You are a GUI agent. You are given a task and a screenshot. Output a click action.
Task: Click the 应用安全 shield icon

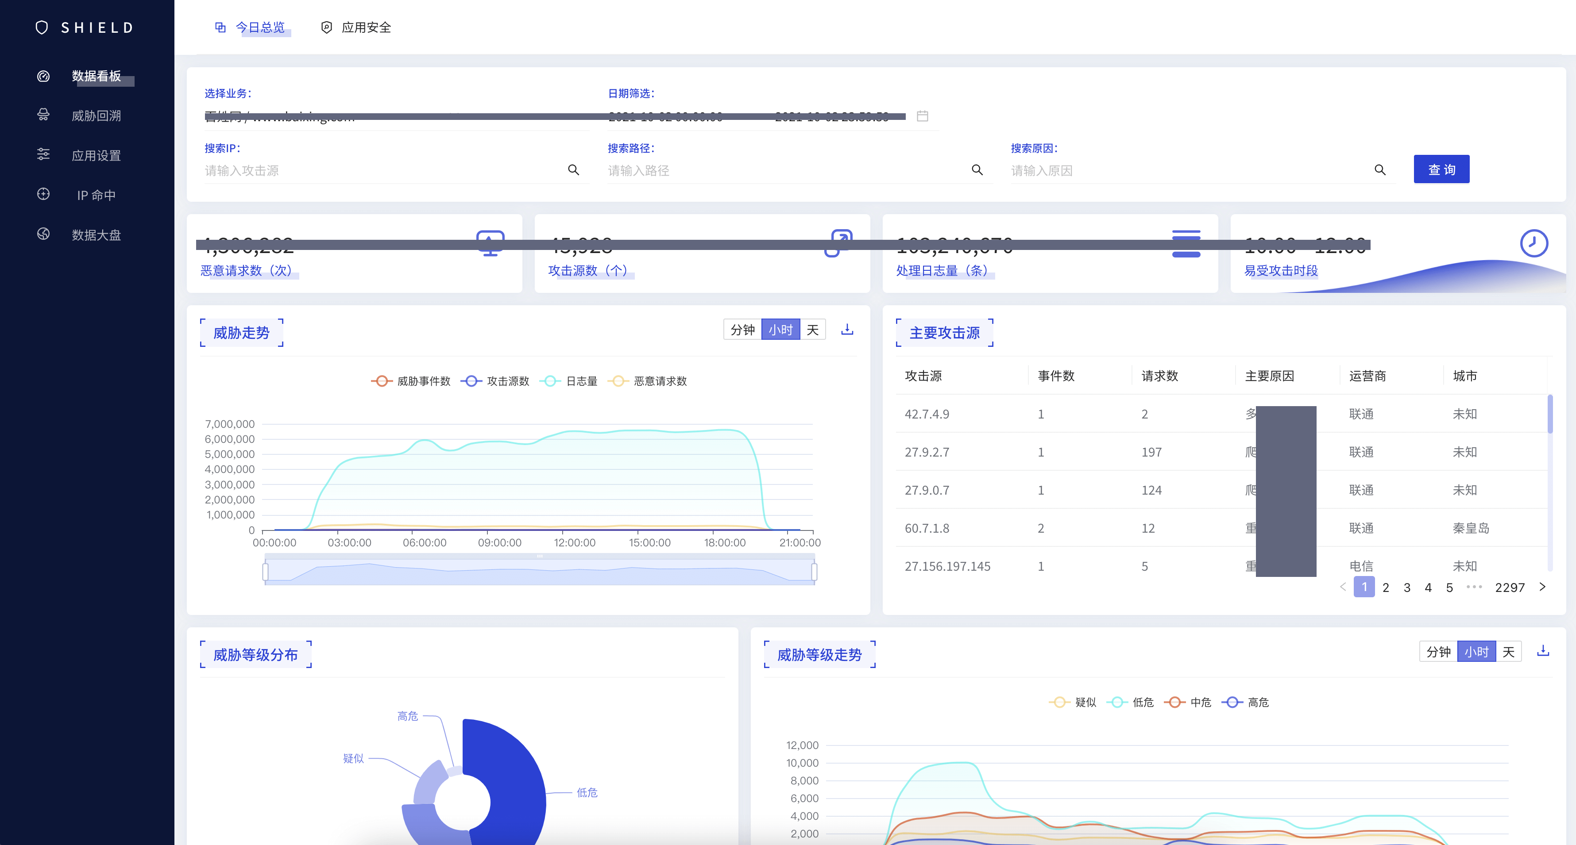(327, 27)
